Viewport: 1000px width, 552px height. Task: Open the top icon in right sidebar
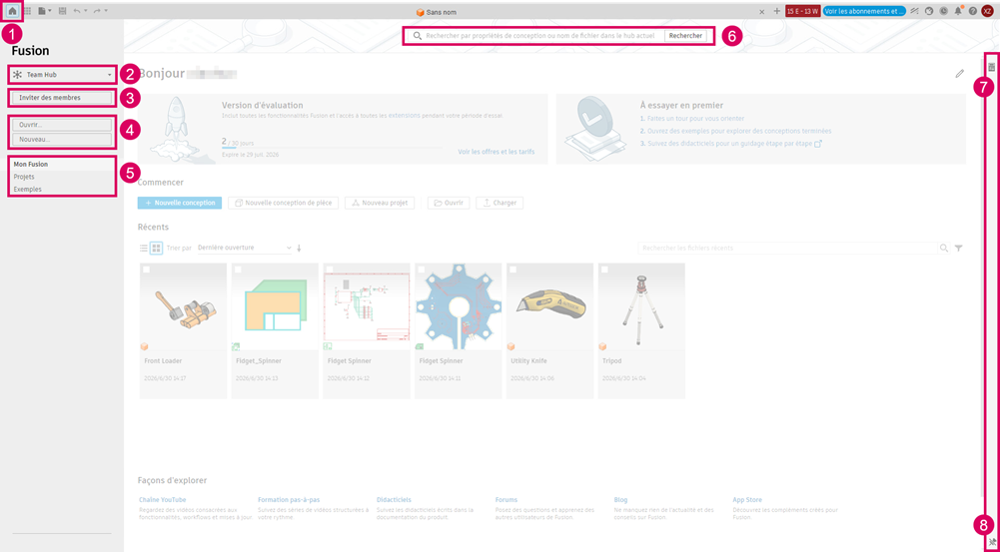[x=992, y=67]
